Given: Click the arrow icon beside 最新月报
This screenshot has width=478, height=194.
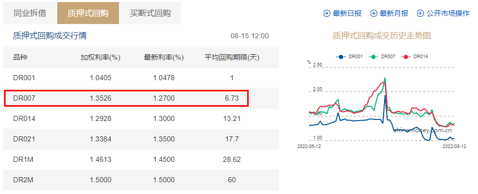Looking at the screenshot, I should pyautogui.click(x=373, y=13).
